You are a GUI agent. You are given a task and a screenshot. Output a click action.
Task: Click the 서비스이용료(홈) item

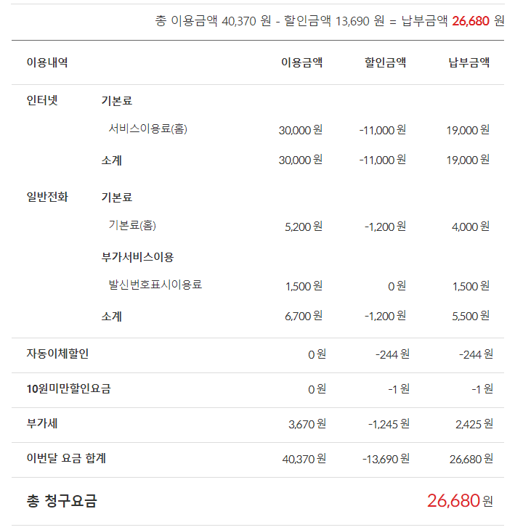pos(148,129)
